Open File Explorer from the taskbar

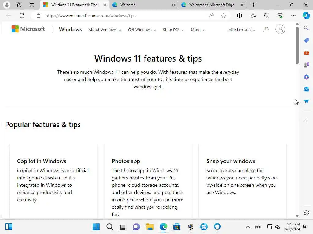[150, 227]
